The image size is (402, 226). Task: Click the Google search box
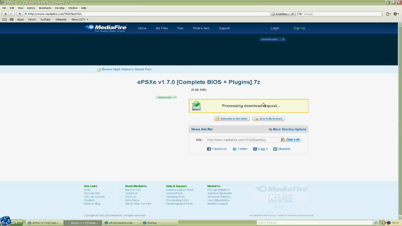pos(340,14)
